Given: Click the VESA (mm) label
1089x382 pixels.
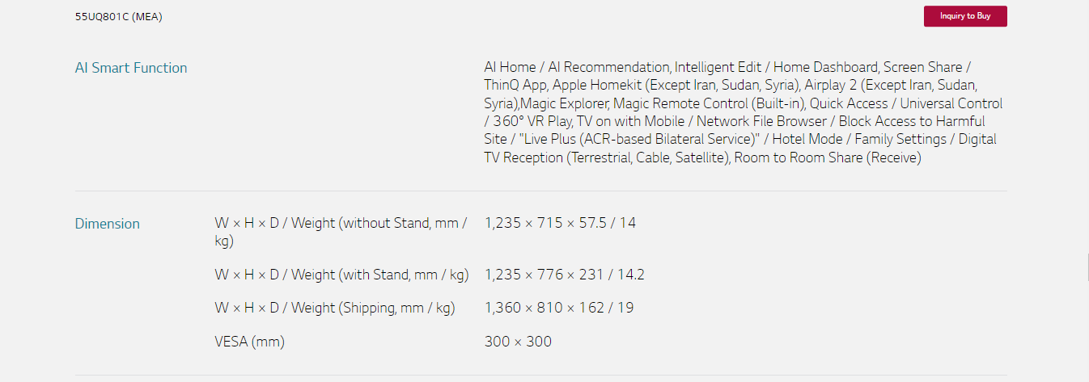Looking at the screenshot, I should (x=249, y=342).
